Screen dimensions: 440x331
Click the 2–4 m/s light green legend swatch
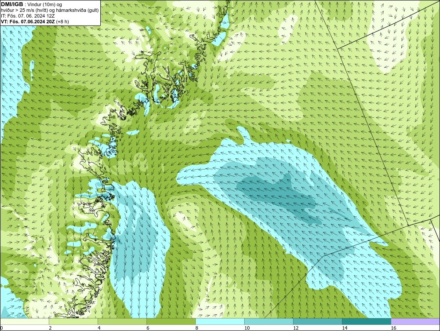point(73,321)
